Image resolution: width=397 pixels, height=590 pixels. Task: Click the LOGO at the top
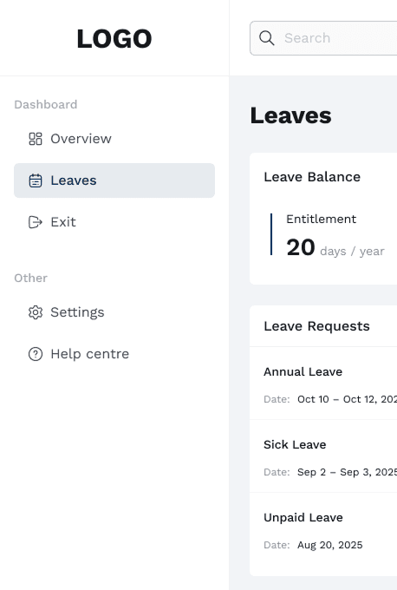point(114,38)
